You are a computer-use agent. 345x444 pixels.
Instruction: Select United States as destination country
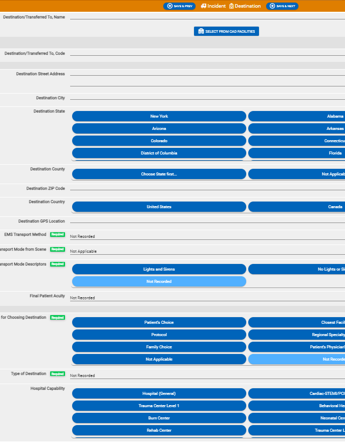pos(159,207)
